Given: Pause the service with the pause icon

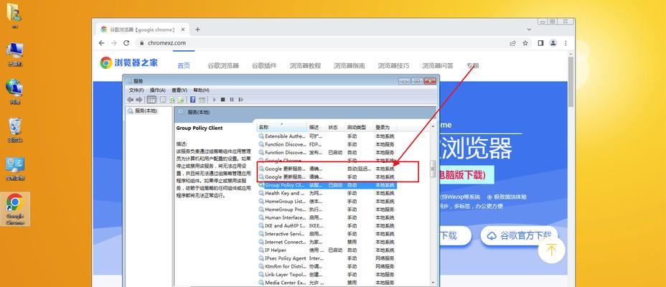Looking at the screenshot, I should (232, 100).
